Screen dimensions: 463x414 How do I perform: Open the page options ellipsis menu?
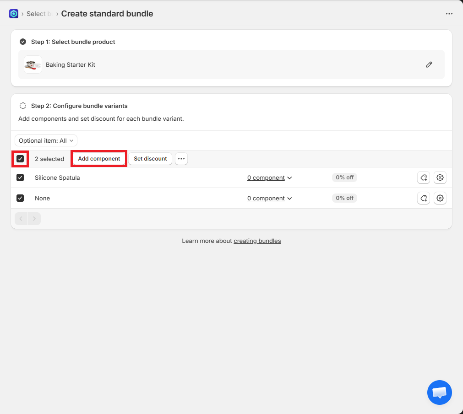click(x=449, y=14)
